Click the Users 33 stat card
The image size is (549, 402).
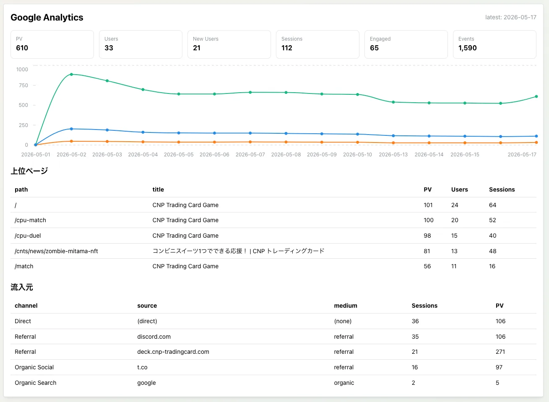[141, 44]
